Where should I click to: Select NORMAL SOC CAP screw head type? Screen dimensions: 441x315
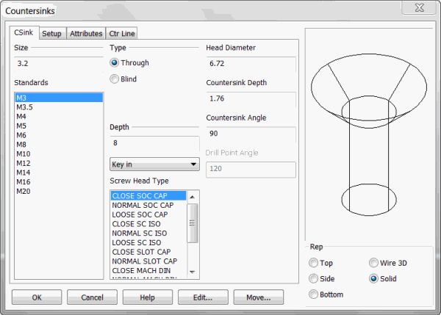click(x=148, y=205)
